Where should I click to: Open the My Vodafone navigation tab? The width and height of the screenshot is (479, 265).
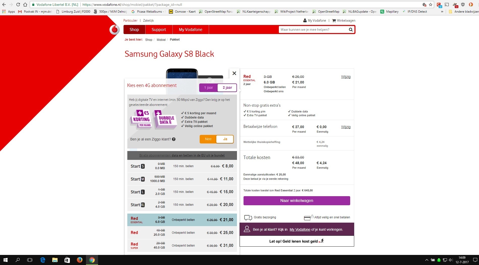[x=191, y=30]
